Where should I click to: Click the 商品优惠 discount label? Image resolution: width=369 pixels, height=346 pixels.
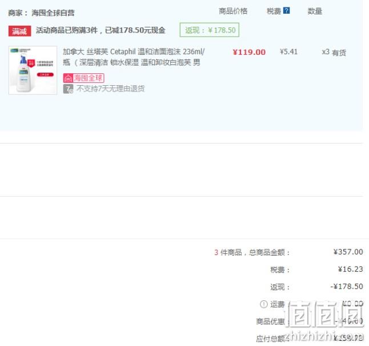click(x=270, y=321)
